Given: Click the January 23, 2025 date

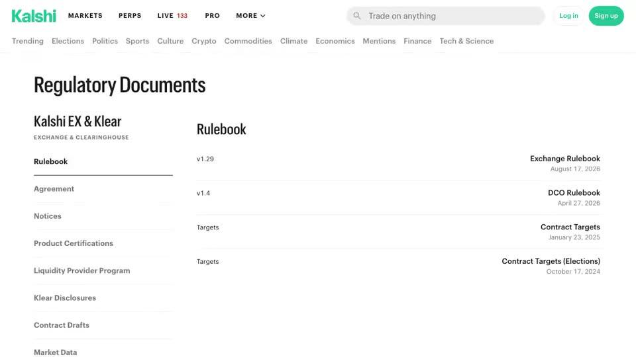Looking at the screenshot, I should click(x=574, y=237).
